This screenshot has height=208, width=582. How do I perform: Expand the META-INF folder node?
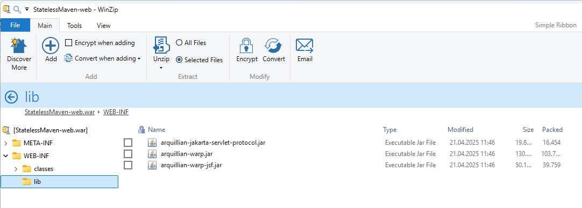5,143
